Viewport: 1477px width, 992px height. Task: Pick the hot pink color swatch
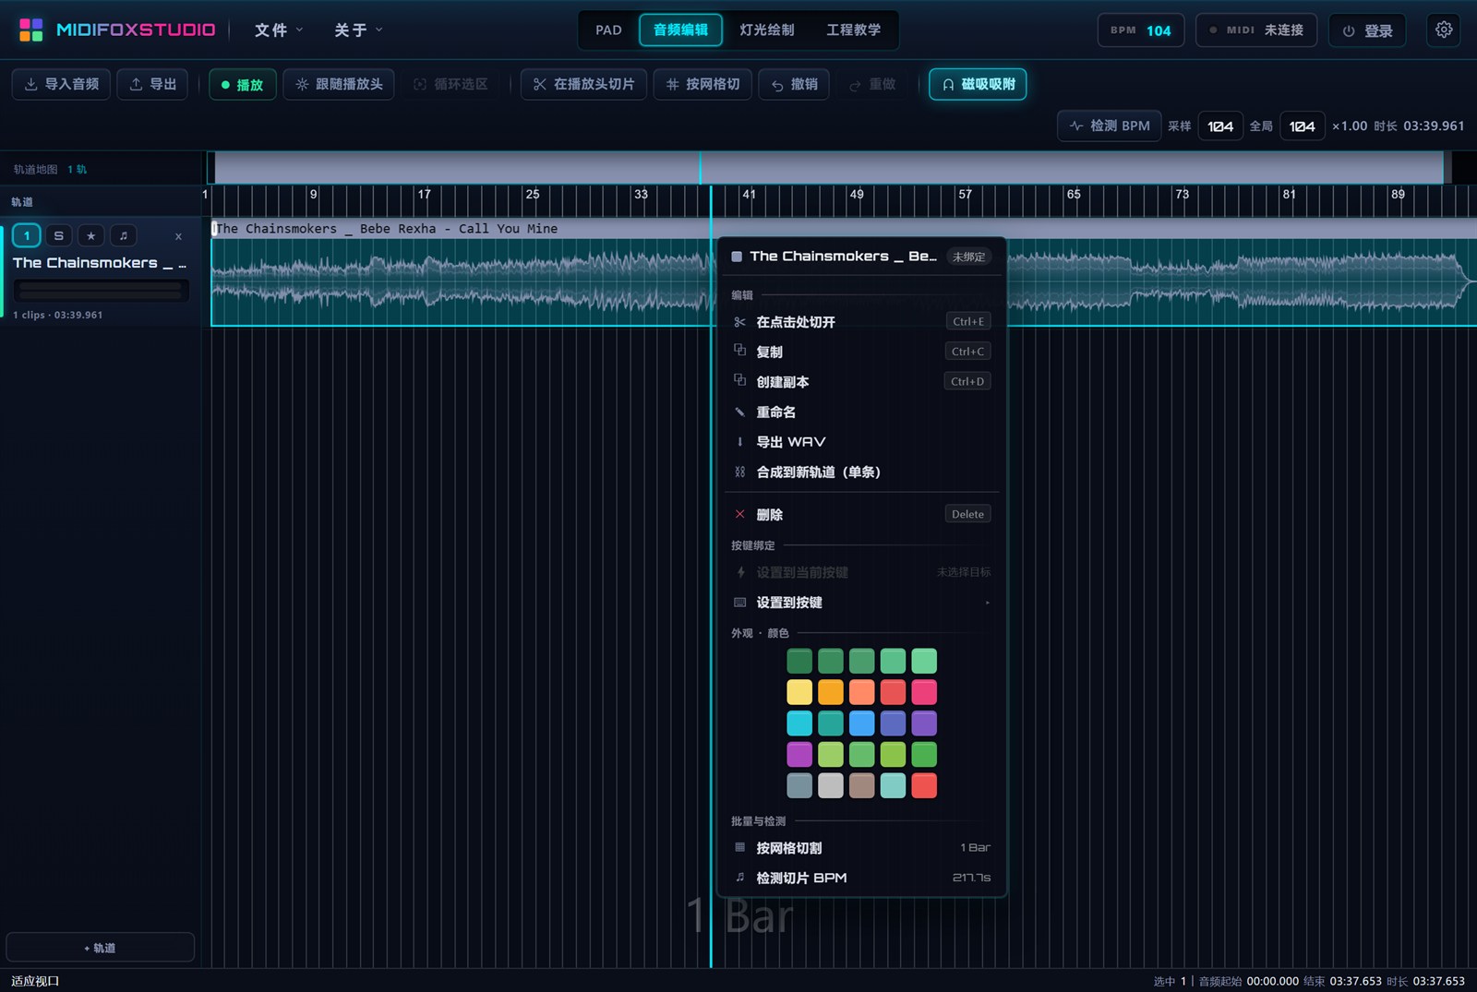(924, 692)
